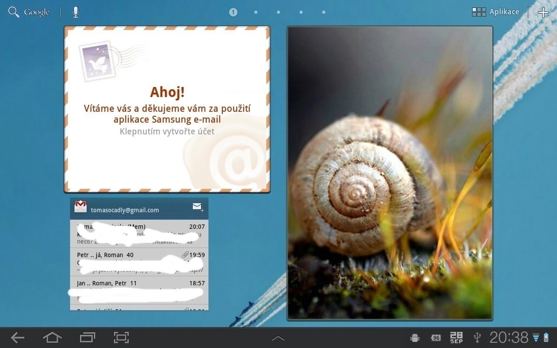The width and height of the screenshot is (557, 348).
Task: Open the Gmail icon in the widget header
Action: 81,207
